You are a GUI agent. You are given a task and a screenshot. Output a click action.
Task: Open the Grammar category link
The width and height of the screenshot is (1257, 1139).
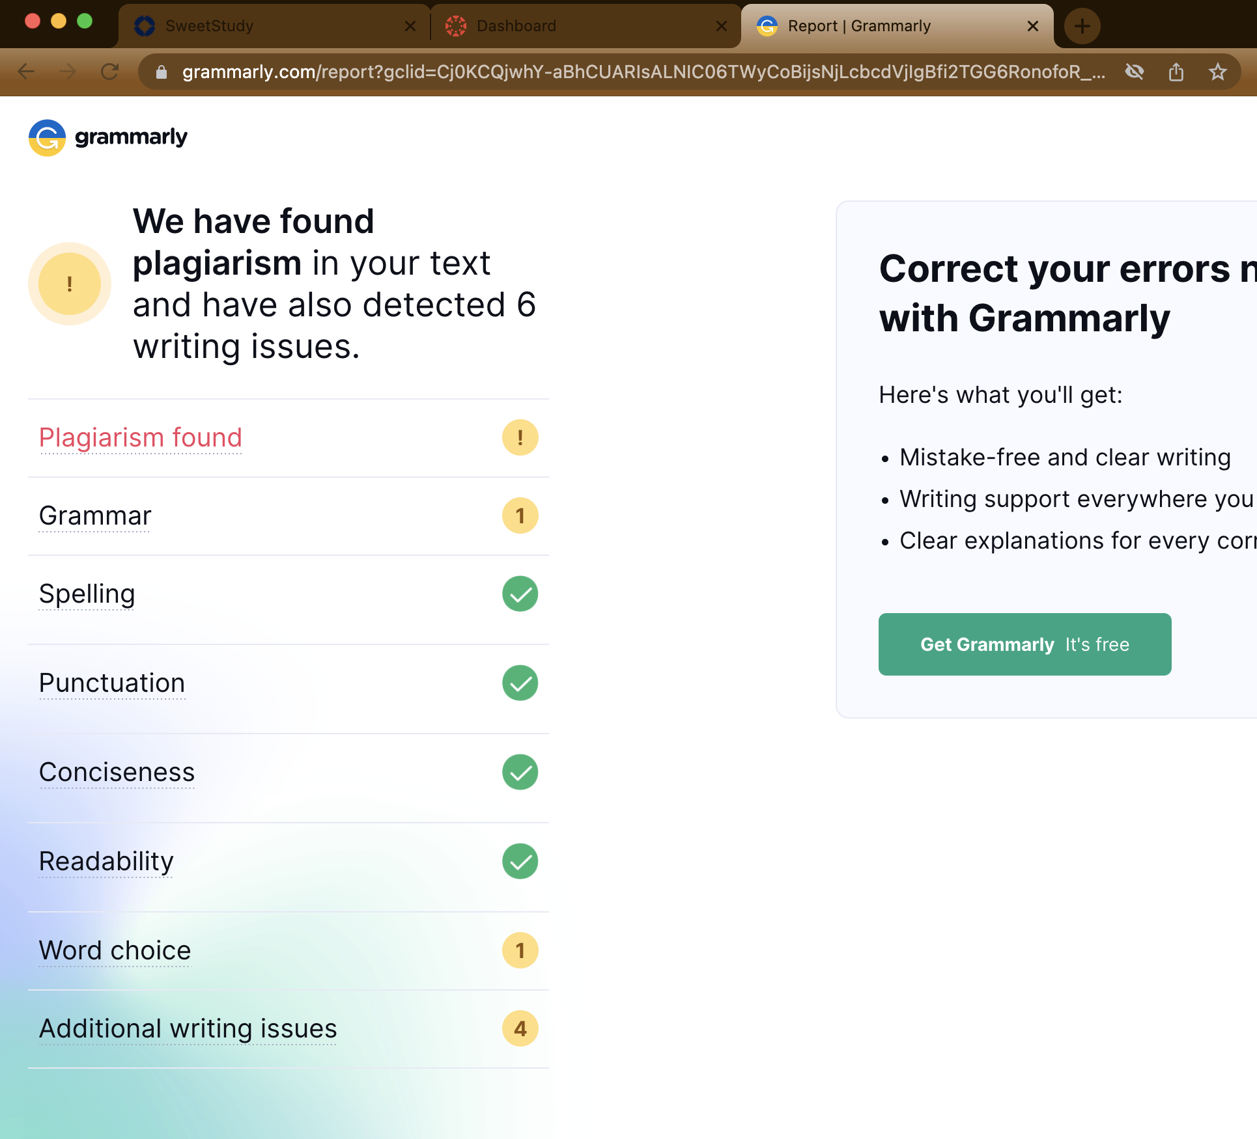tap(95, 515)
